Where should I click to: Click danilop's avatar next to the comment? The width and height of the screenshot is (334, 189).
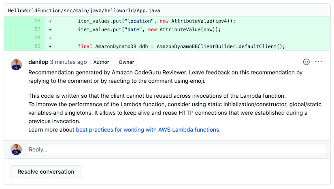[x=16, y=65]
